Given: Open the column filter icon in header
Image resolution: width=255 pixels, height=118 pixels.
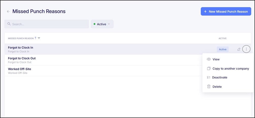Looking at the screenshot, I should click(39, 38).
